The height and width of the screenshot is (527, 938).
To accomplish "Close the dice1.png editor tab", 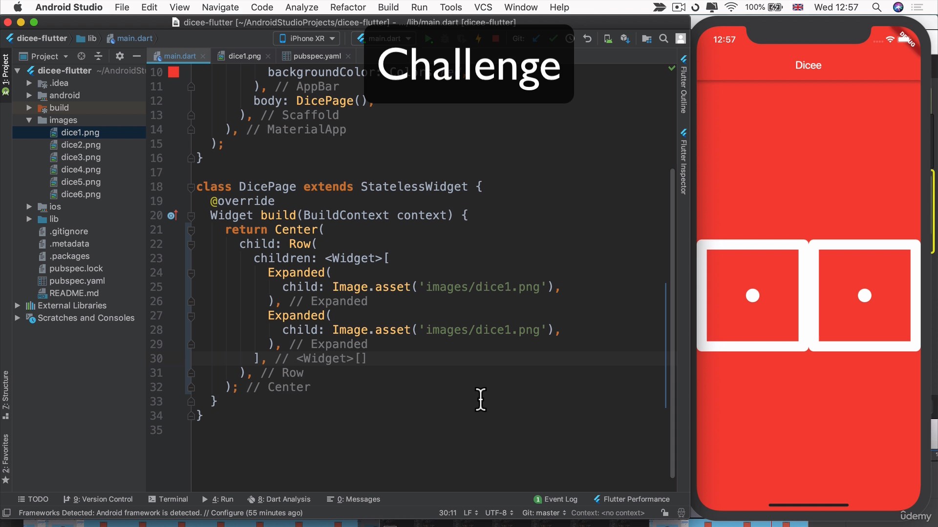I will click(268, 56).
